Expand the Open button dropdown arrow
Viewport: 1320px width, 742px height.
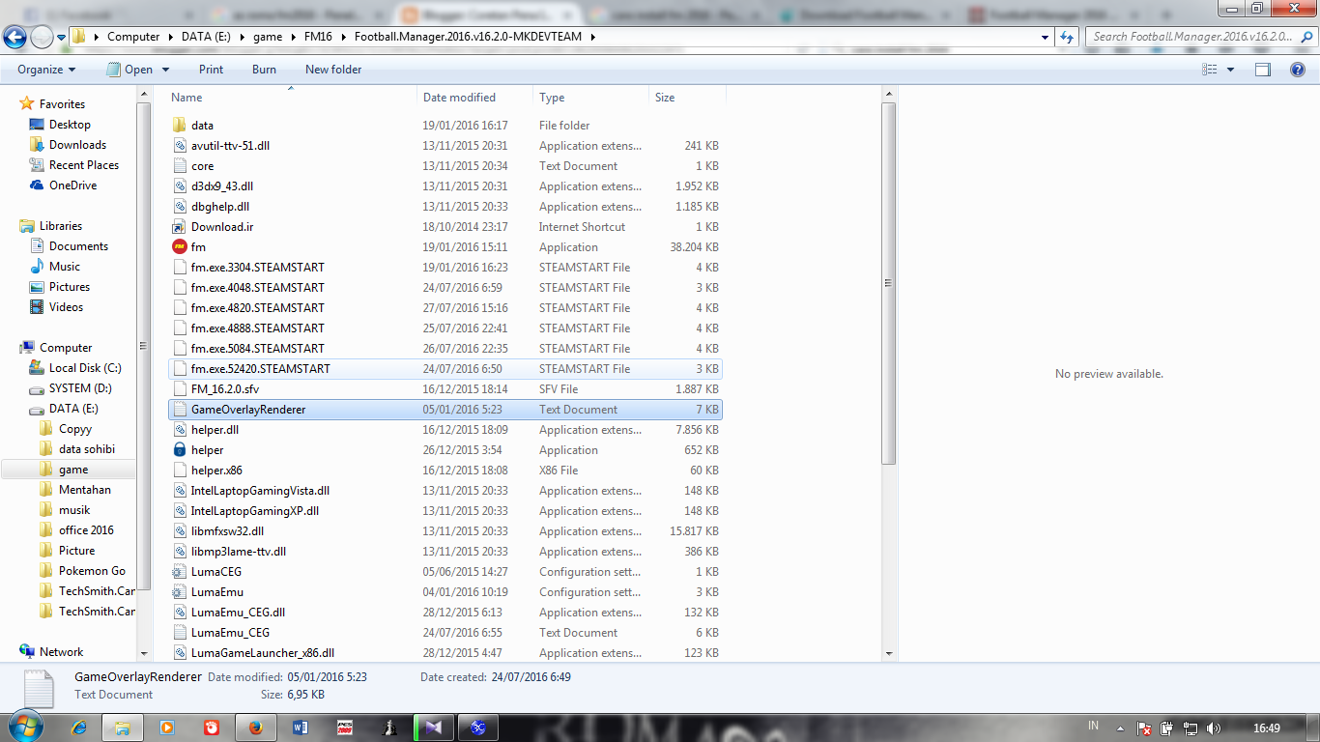(x=165, y=70)
